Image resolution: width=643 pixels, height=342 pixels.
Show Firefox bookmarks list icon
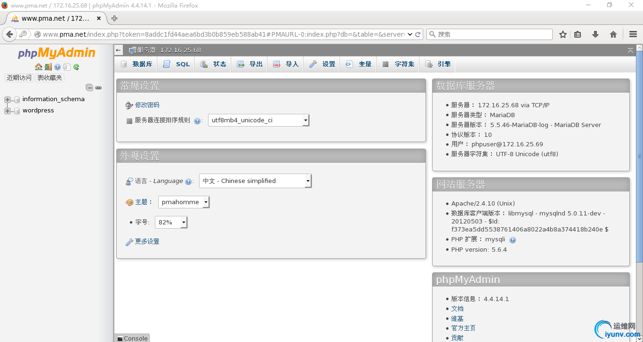[578, 34]
